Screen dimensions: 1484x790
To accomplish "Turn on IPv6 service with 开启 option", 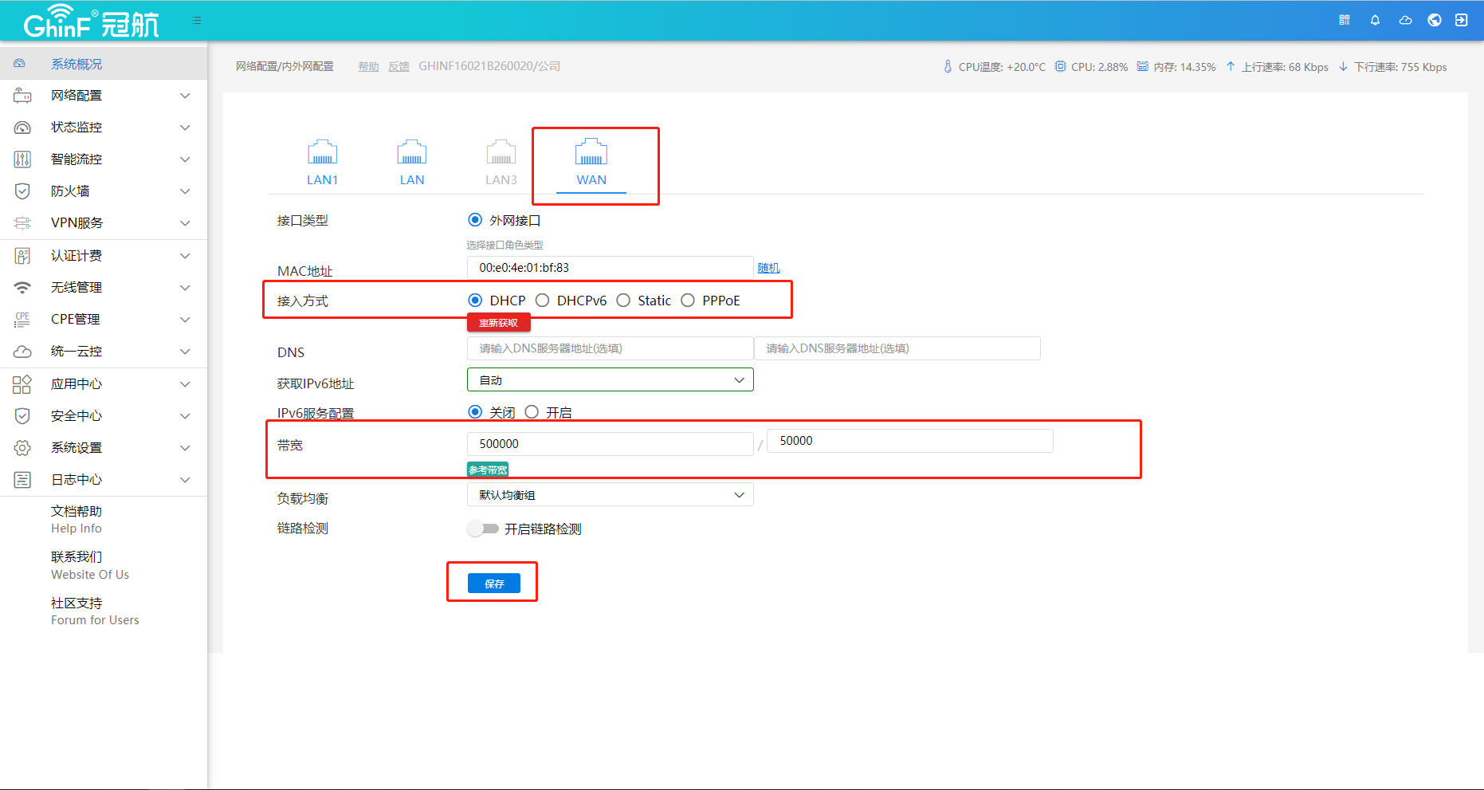I will click(532, 412).
